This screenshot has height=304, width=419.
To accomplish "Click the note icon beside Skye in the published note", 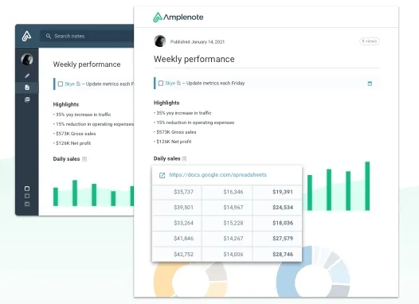I will 178,83.
